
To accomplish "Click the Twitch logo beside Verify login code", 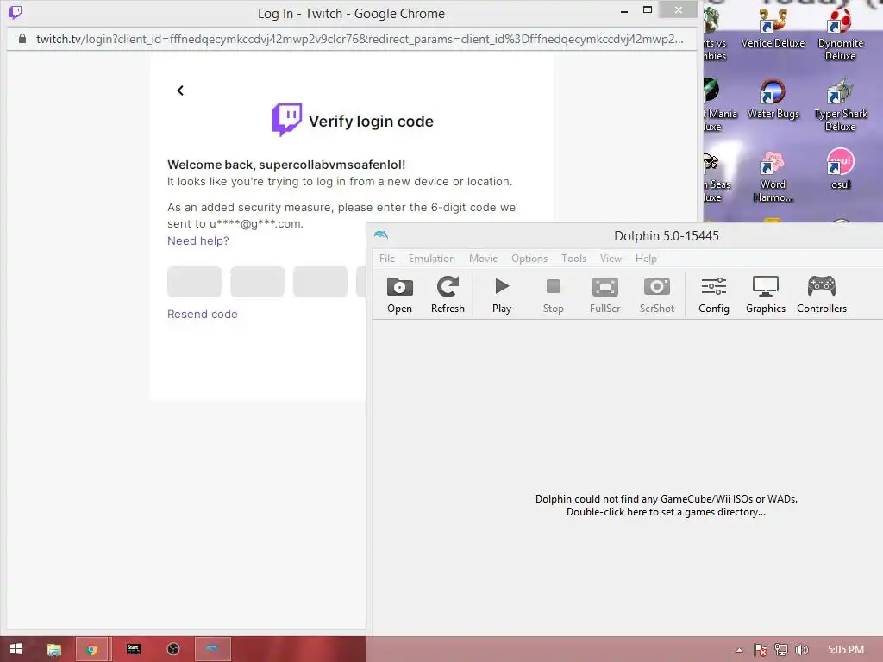I will tap(286, 119).
